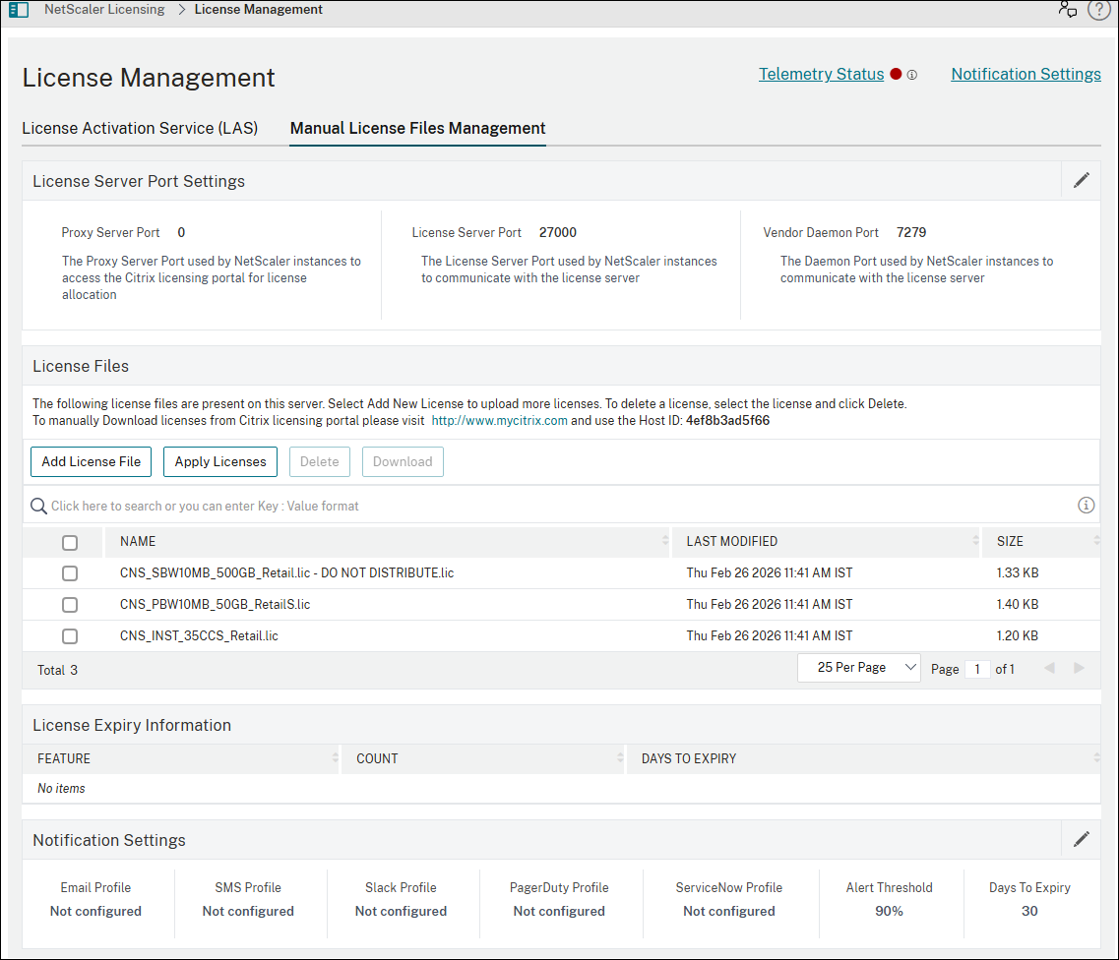Click the 1.40 KB size cell

coord(1018,604)
